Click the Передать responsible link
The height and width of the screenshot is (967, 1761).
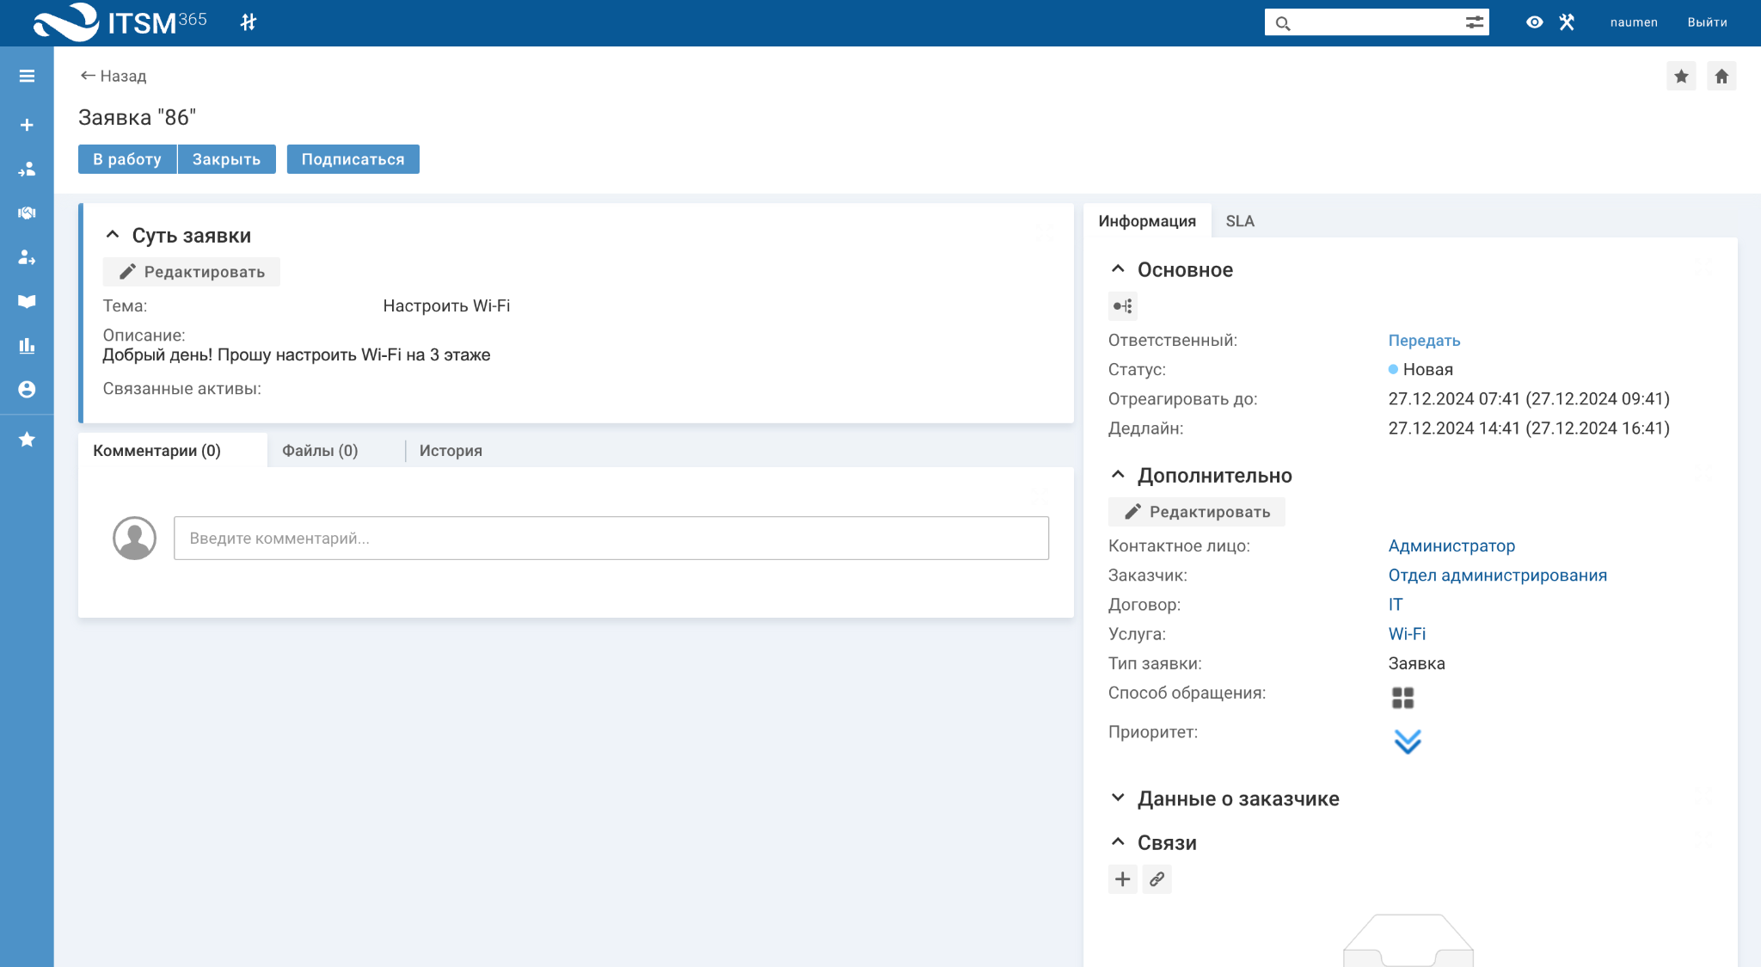[x=1424, y=341]
